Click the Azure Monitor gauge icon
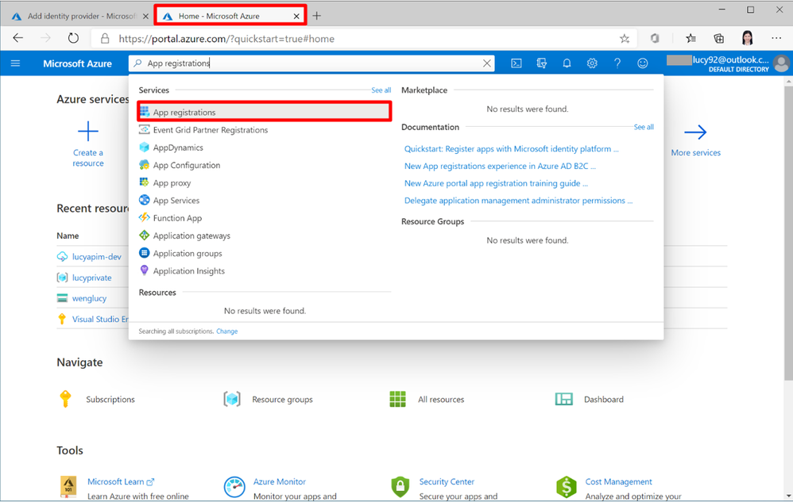Image resolution: width=793 pixels, height=502 pixels. (x=234, y=487)
